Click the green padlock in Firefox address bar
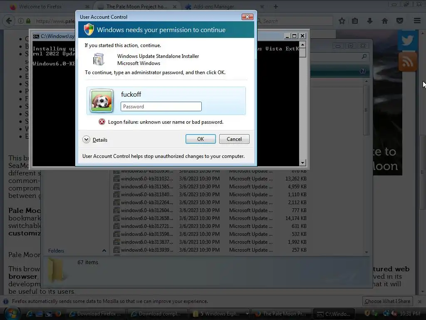Image resolution: width=426 pixels, height=320 pixels. coord(28,21)
